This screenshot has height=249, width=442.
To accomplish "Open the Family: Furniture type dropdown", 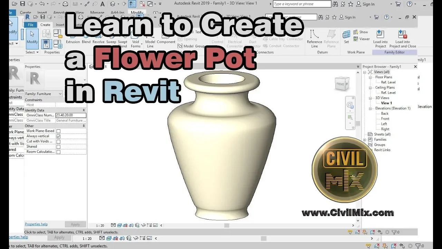I will point(44,94).
